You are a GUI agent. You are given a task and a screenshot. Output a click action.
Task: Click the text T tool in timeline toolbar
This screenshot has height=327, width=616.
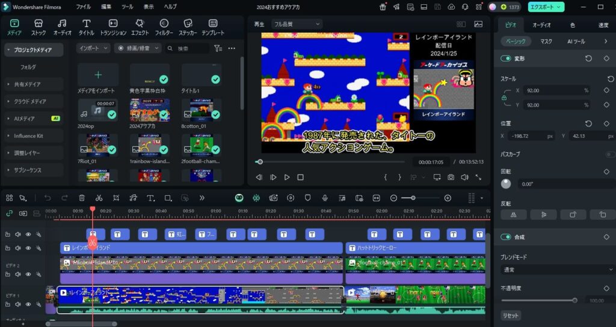tap(150, 198)
